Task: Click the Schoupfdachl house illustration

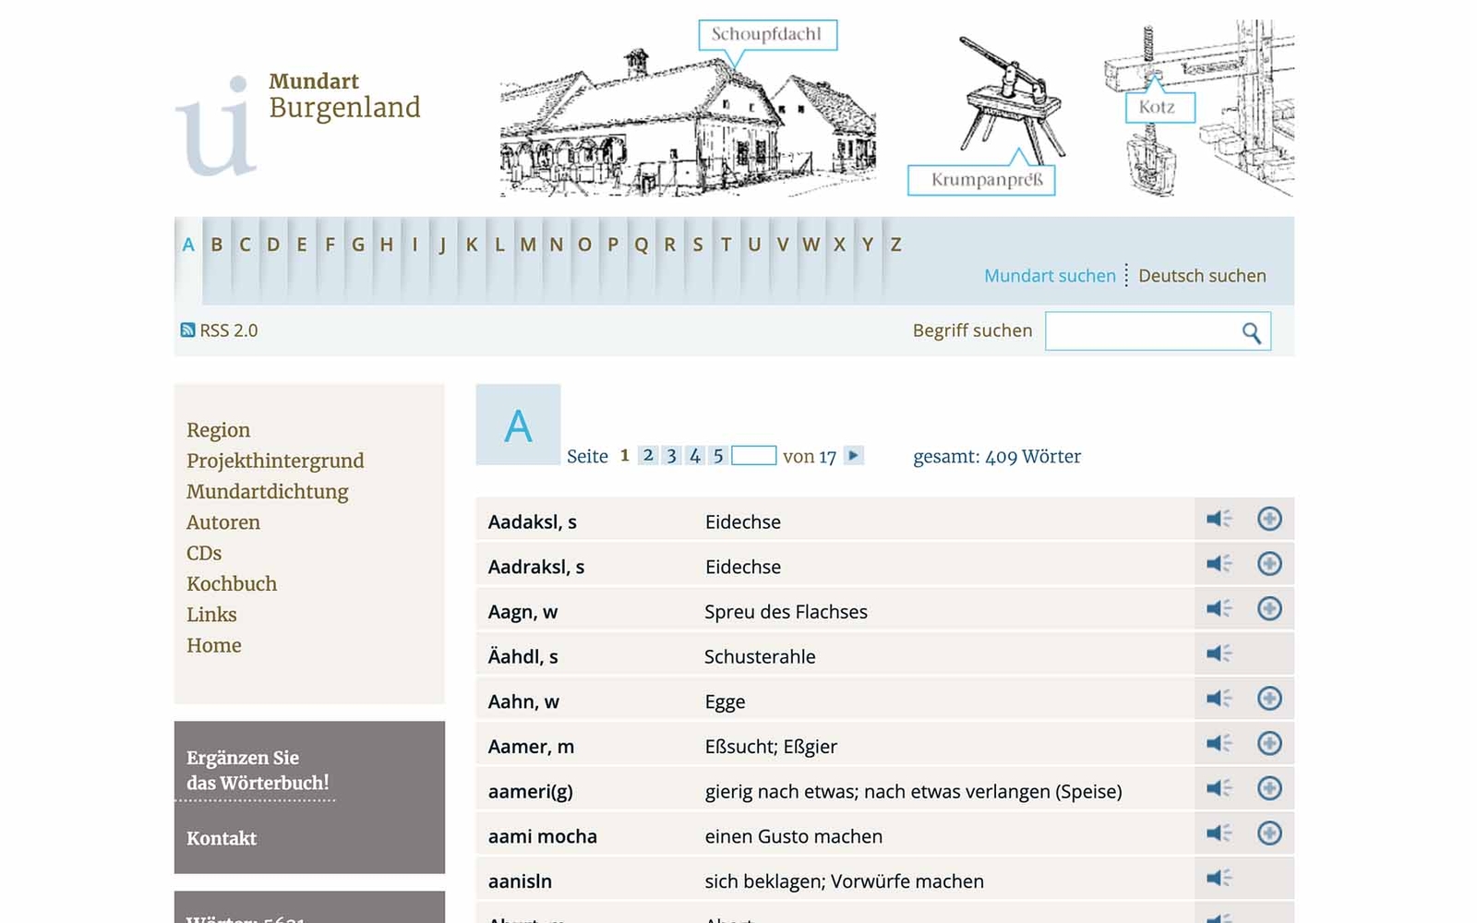Action: pos(689,109)
